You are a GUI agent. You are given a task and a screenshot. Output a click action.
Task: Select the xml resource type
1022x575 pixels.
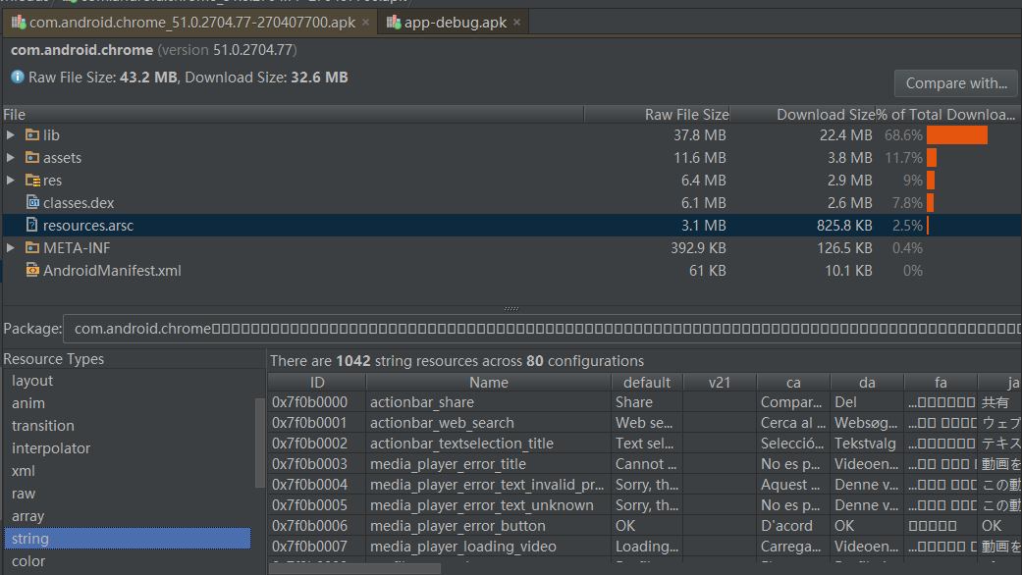point(128,471)
